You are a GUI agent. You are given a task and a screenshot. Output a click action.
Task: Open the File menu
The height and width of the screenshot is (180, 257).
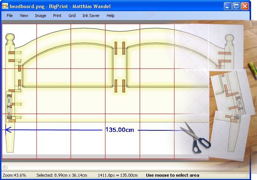[10, 16]
